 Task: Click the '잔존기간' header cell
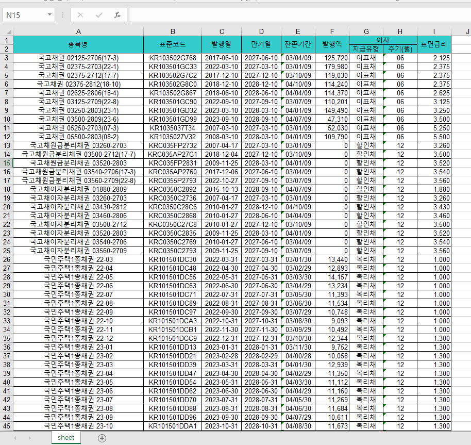click(x=298, y=44)
